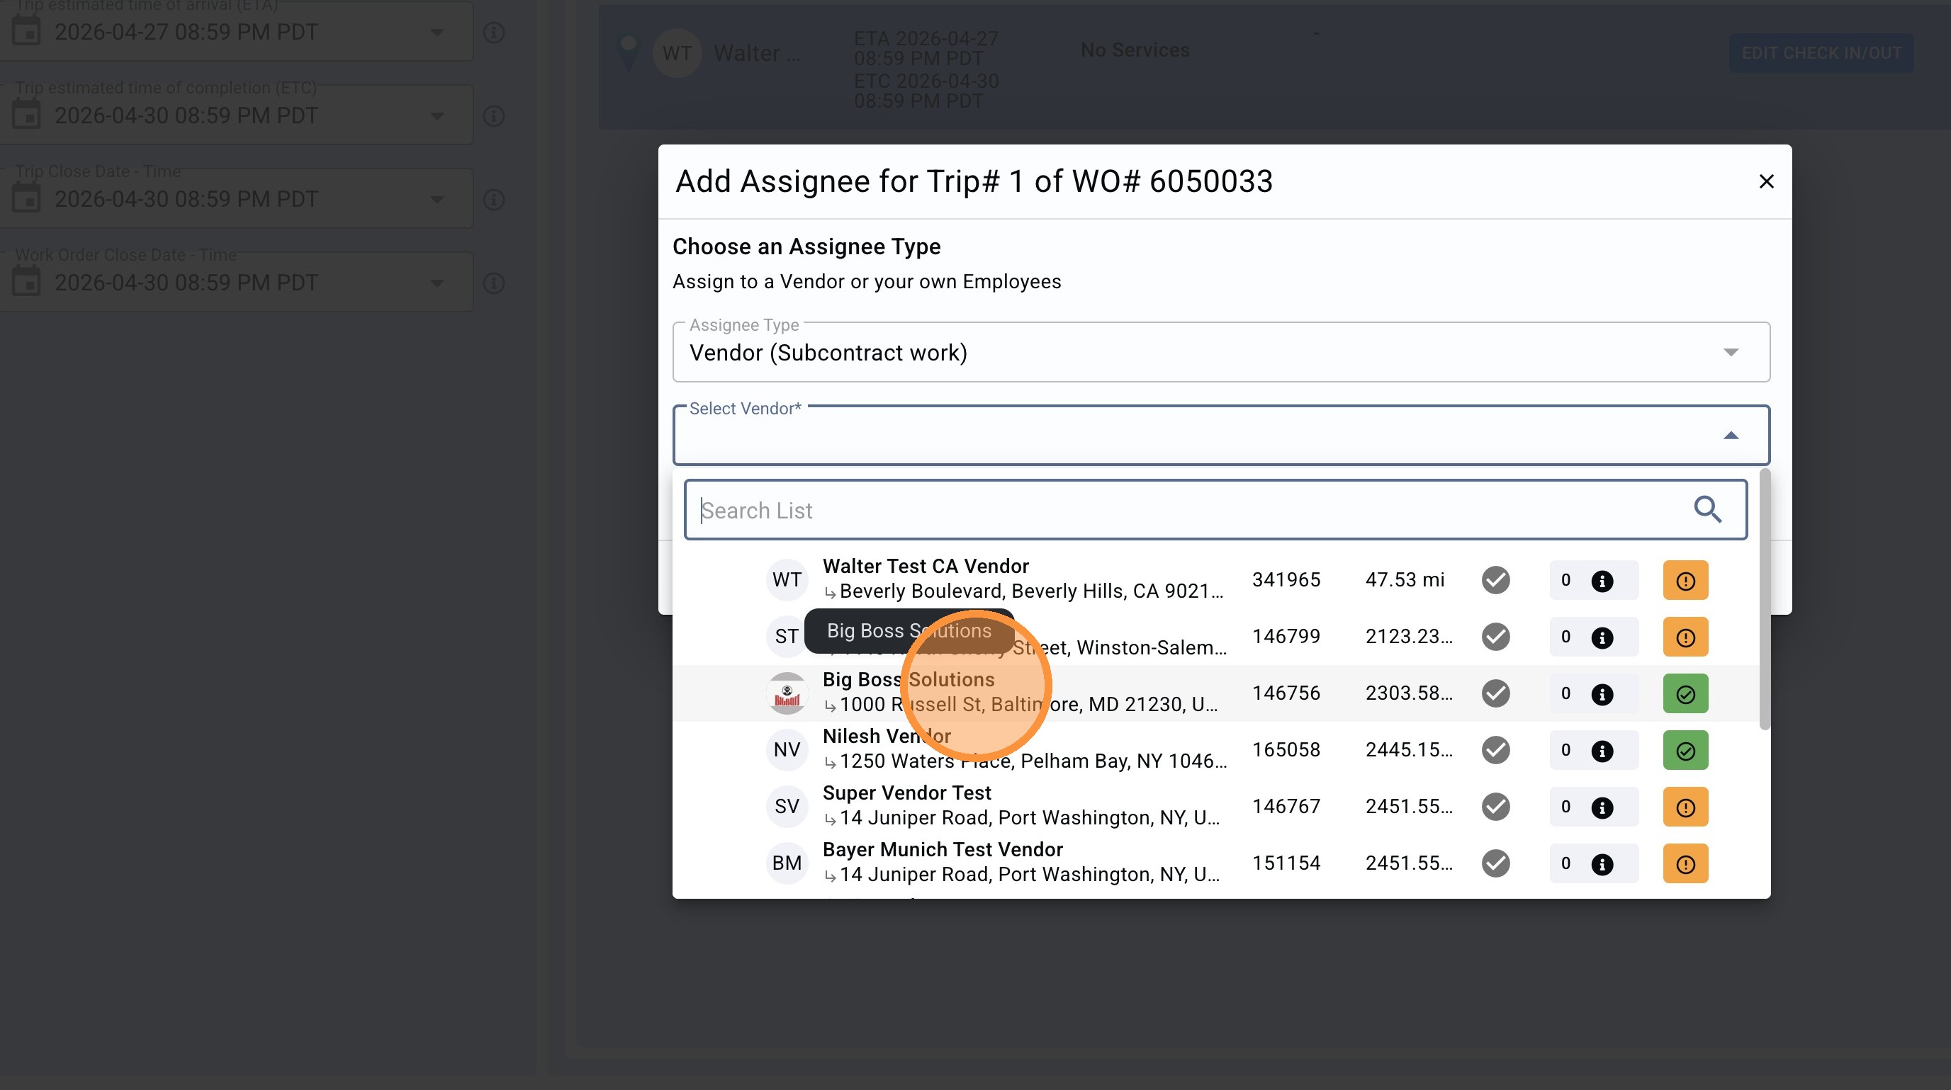
Task: Click Big Boss Solutions logo avatar
Action: (x=787, y=693)
